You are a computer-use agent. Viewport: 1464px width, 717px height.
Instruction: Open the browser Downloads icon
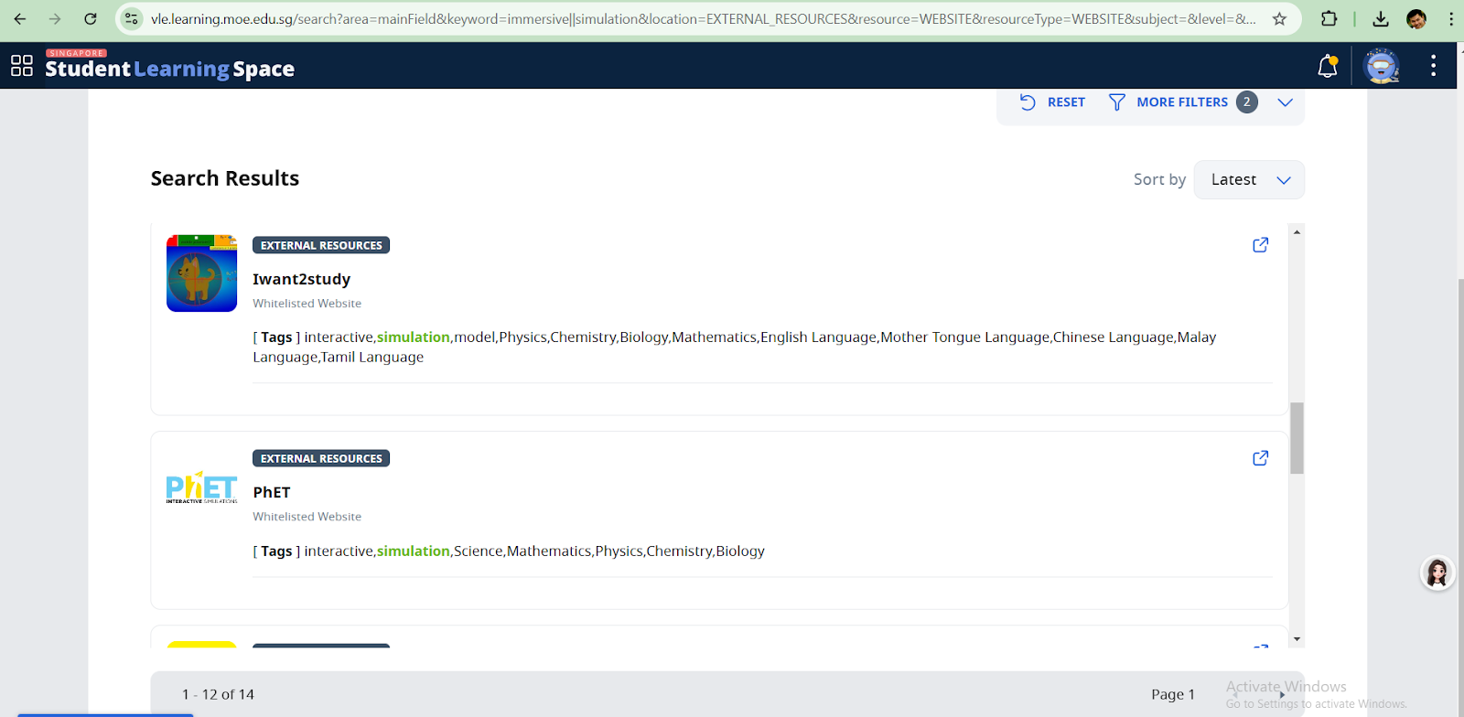click(1381, 19)
